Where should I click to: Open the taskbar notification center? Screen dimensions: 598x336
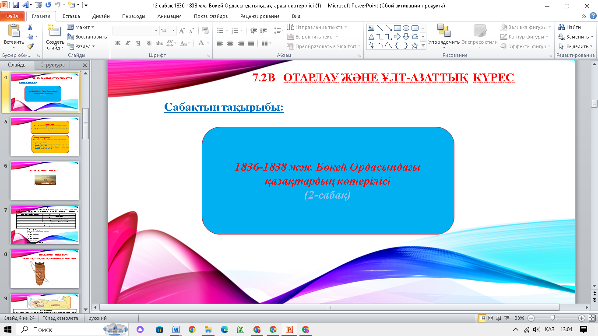pyautogui.click(x=583, y=329)
